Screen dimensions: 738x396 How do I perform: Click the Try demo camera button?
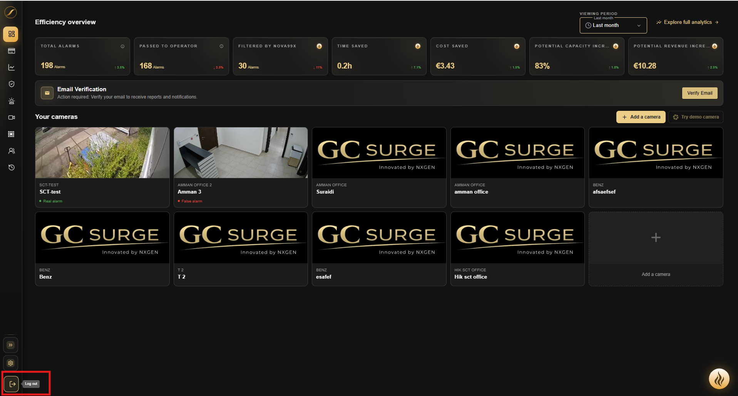coord(696,117)
